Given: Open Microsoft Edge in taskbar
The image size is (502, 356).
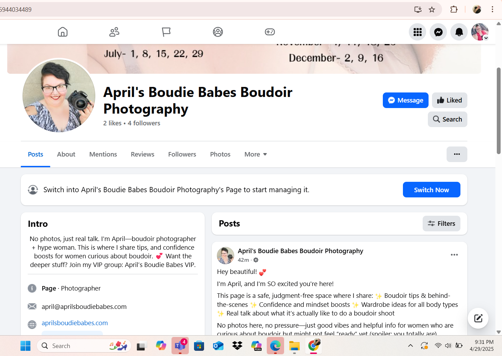Looking at the screenshot, I should (x=275, y=346).
